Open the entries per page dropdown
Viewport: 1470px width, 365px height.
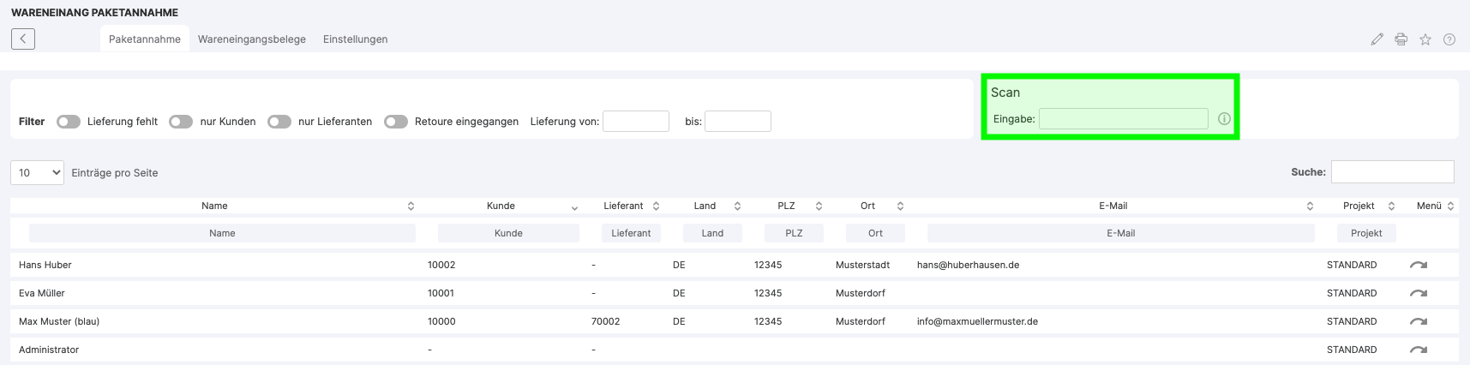pos(37,173)
